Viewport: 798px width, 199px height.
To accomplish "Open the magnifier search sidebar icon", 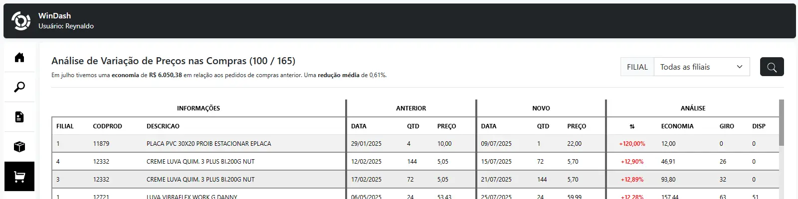I will (x=19, y=87).
